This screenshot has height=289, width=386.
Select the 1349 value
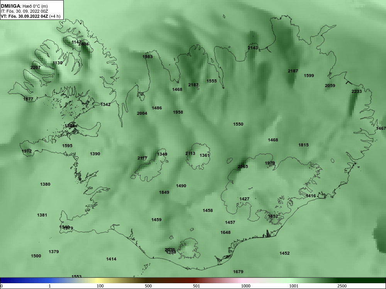pyautogui.click(x=162, y=155)
